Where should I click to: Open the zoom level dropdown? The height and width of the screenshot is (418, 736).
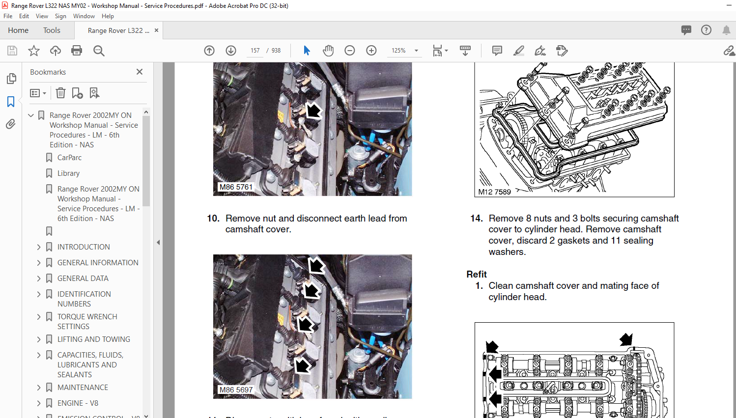[x=416, y=51]
